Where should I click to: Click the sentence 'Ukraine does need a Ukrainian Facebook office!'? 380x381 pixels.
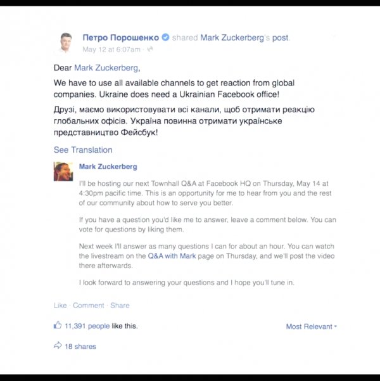tap(189, 94)
